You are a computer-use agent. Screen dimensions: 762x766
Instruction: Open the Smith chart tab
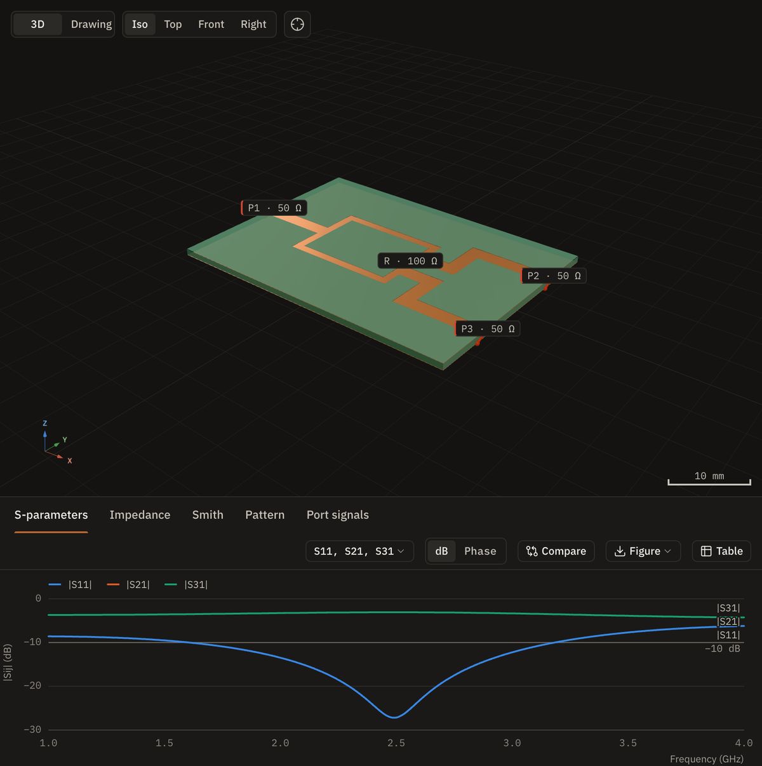(208, 515)
